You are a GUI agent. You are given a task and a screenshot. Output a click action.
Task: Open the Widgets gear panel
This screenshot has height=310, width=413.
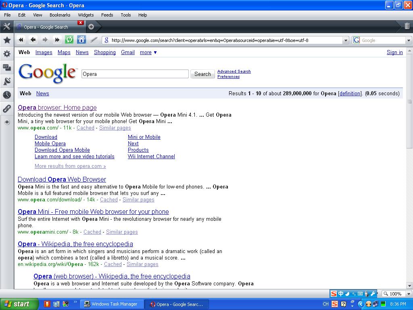tap(7, 54)
